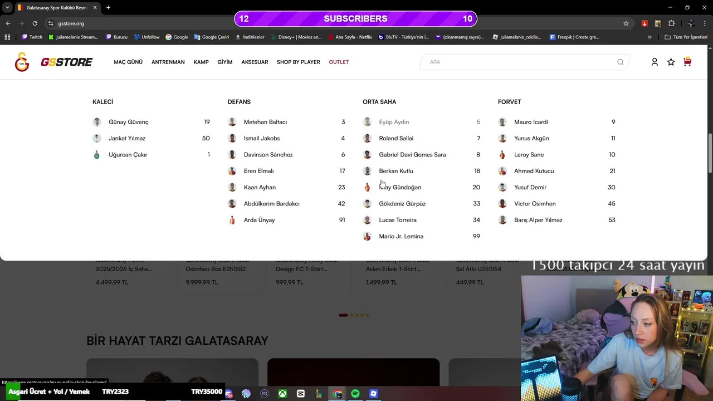Open the MAÇ GÜNÜ menu
This screenshot has width=713, height=401.
[128, 62]
